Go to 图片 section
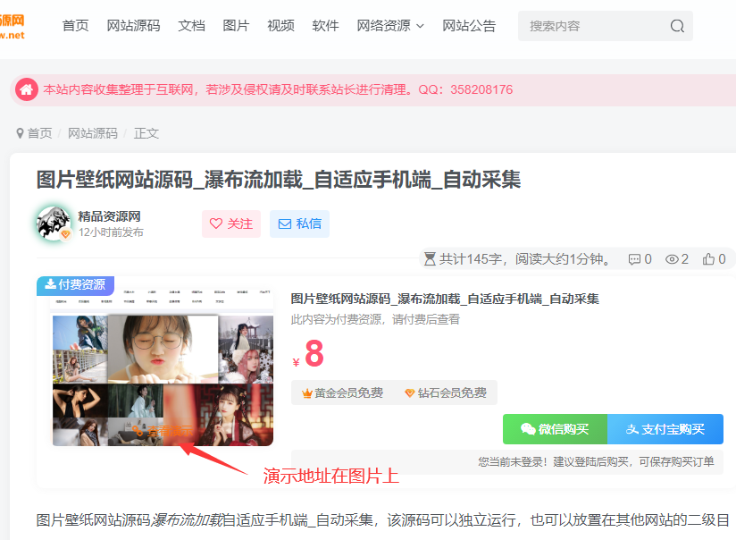Viewport: 736px width, 540px height. click(x=236, y=26)
